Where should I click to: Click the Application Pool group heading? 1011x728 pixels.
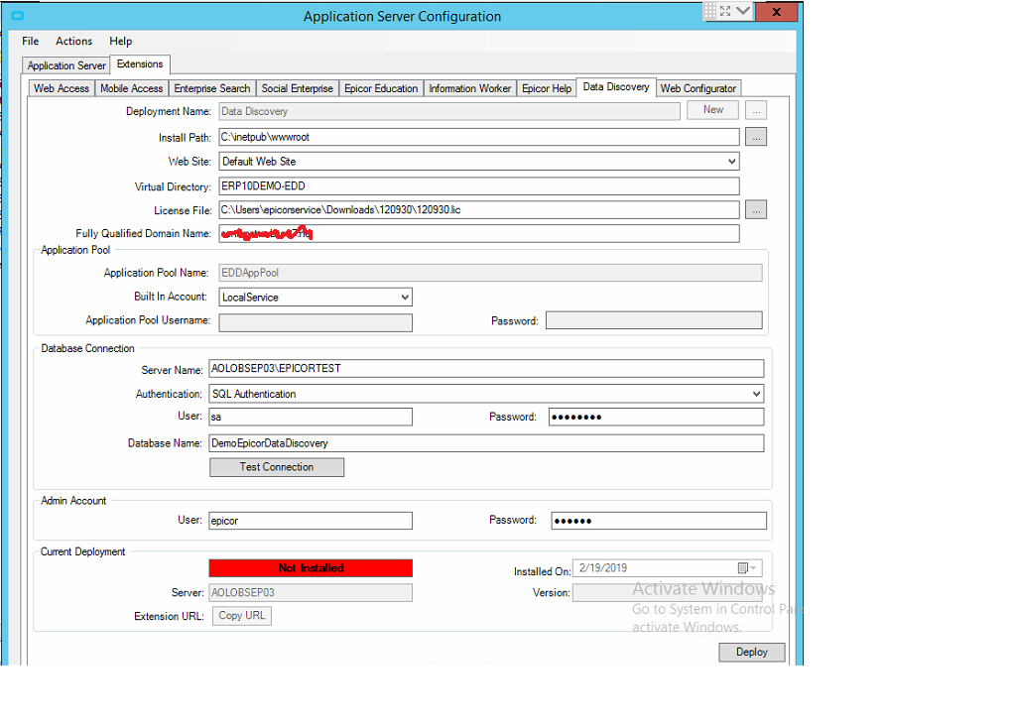point(75,250)
